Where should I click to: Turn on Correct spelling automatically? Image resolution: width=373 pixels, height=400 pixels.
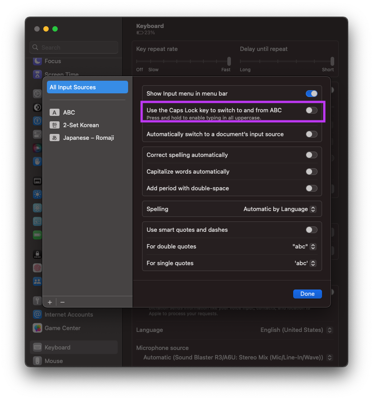[311, 155]
